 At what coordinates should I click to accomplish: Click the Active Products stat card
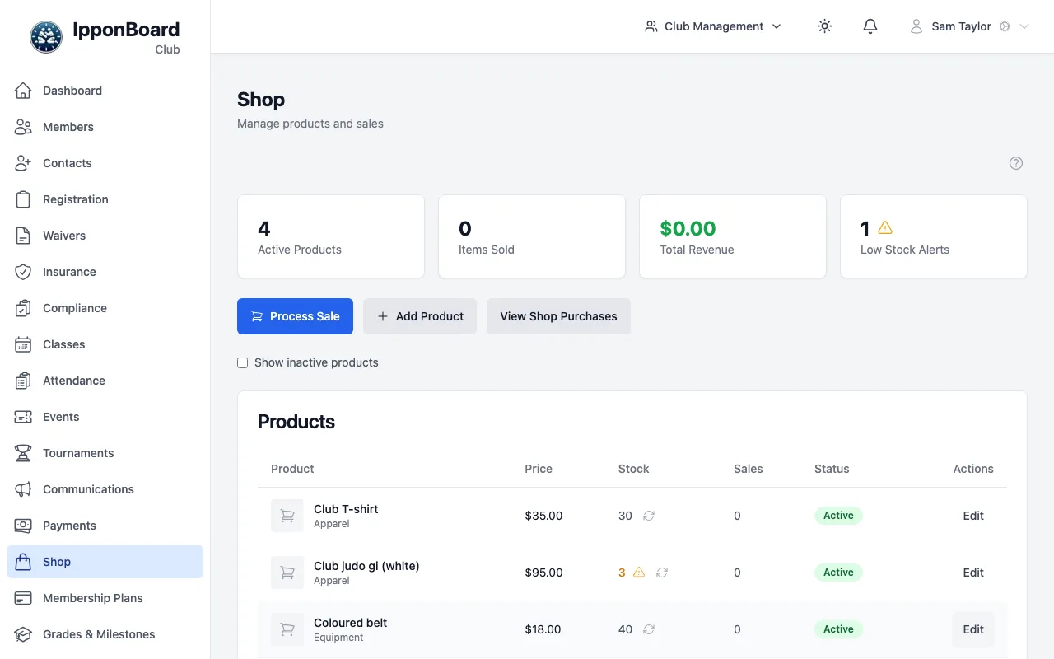point(331,236)
